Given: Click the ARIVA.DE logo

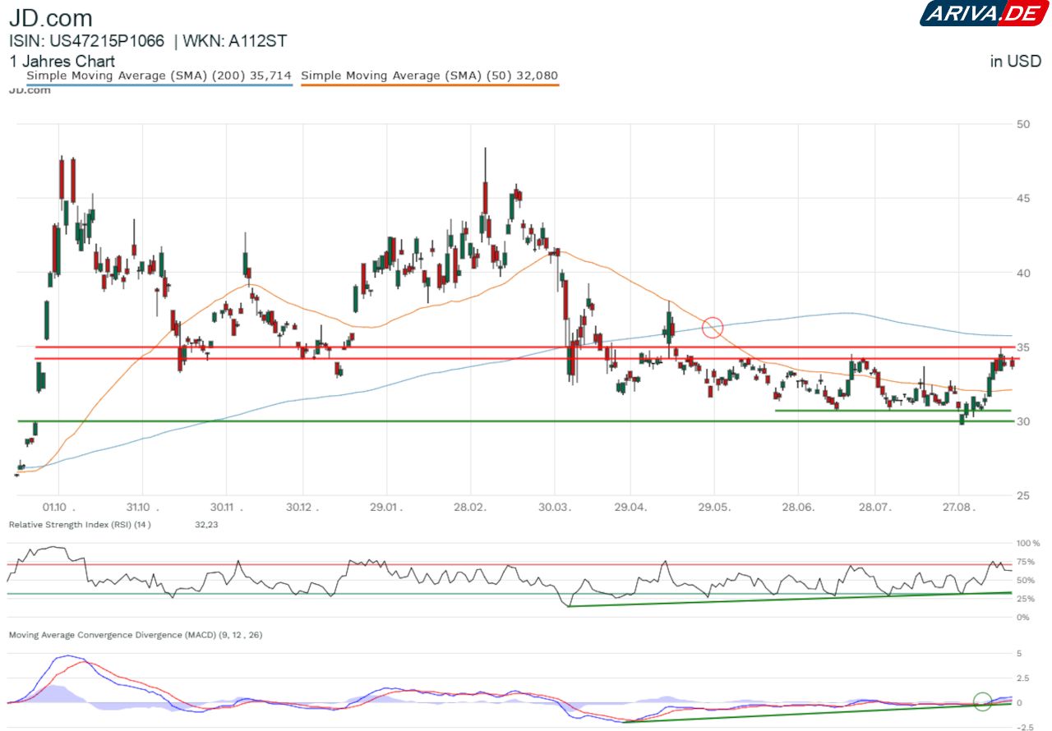Looking at the screenshot, I should coord(985,13).
